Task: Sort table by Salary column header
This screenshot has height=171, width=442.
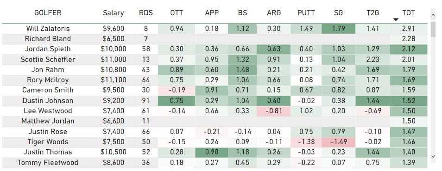Action: click(114, 12)
